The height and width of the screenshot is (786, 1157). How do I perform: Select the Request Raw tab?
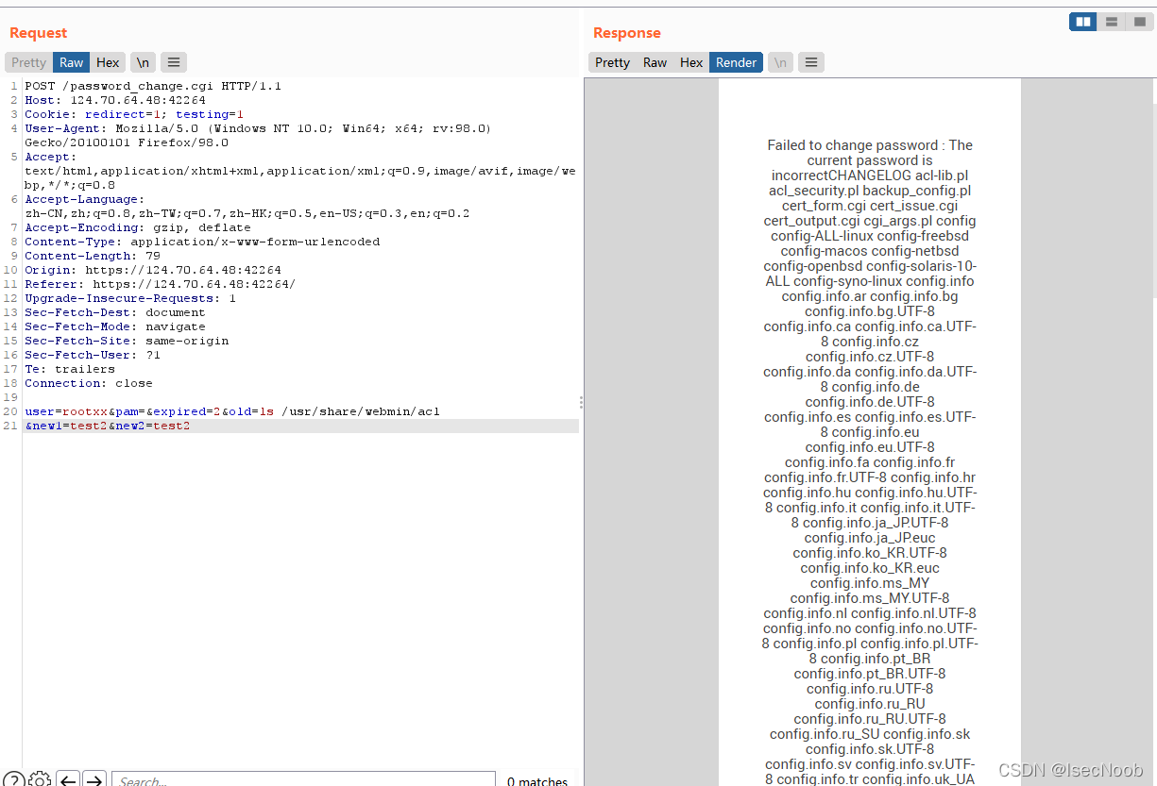(72, 62)
